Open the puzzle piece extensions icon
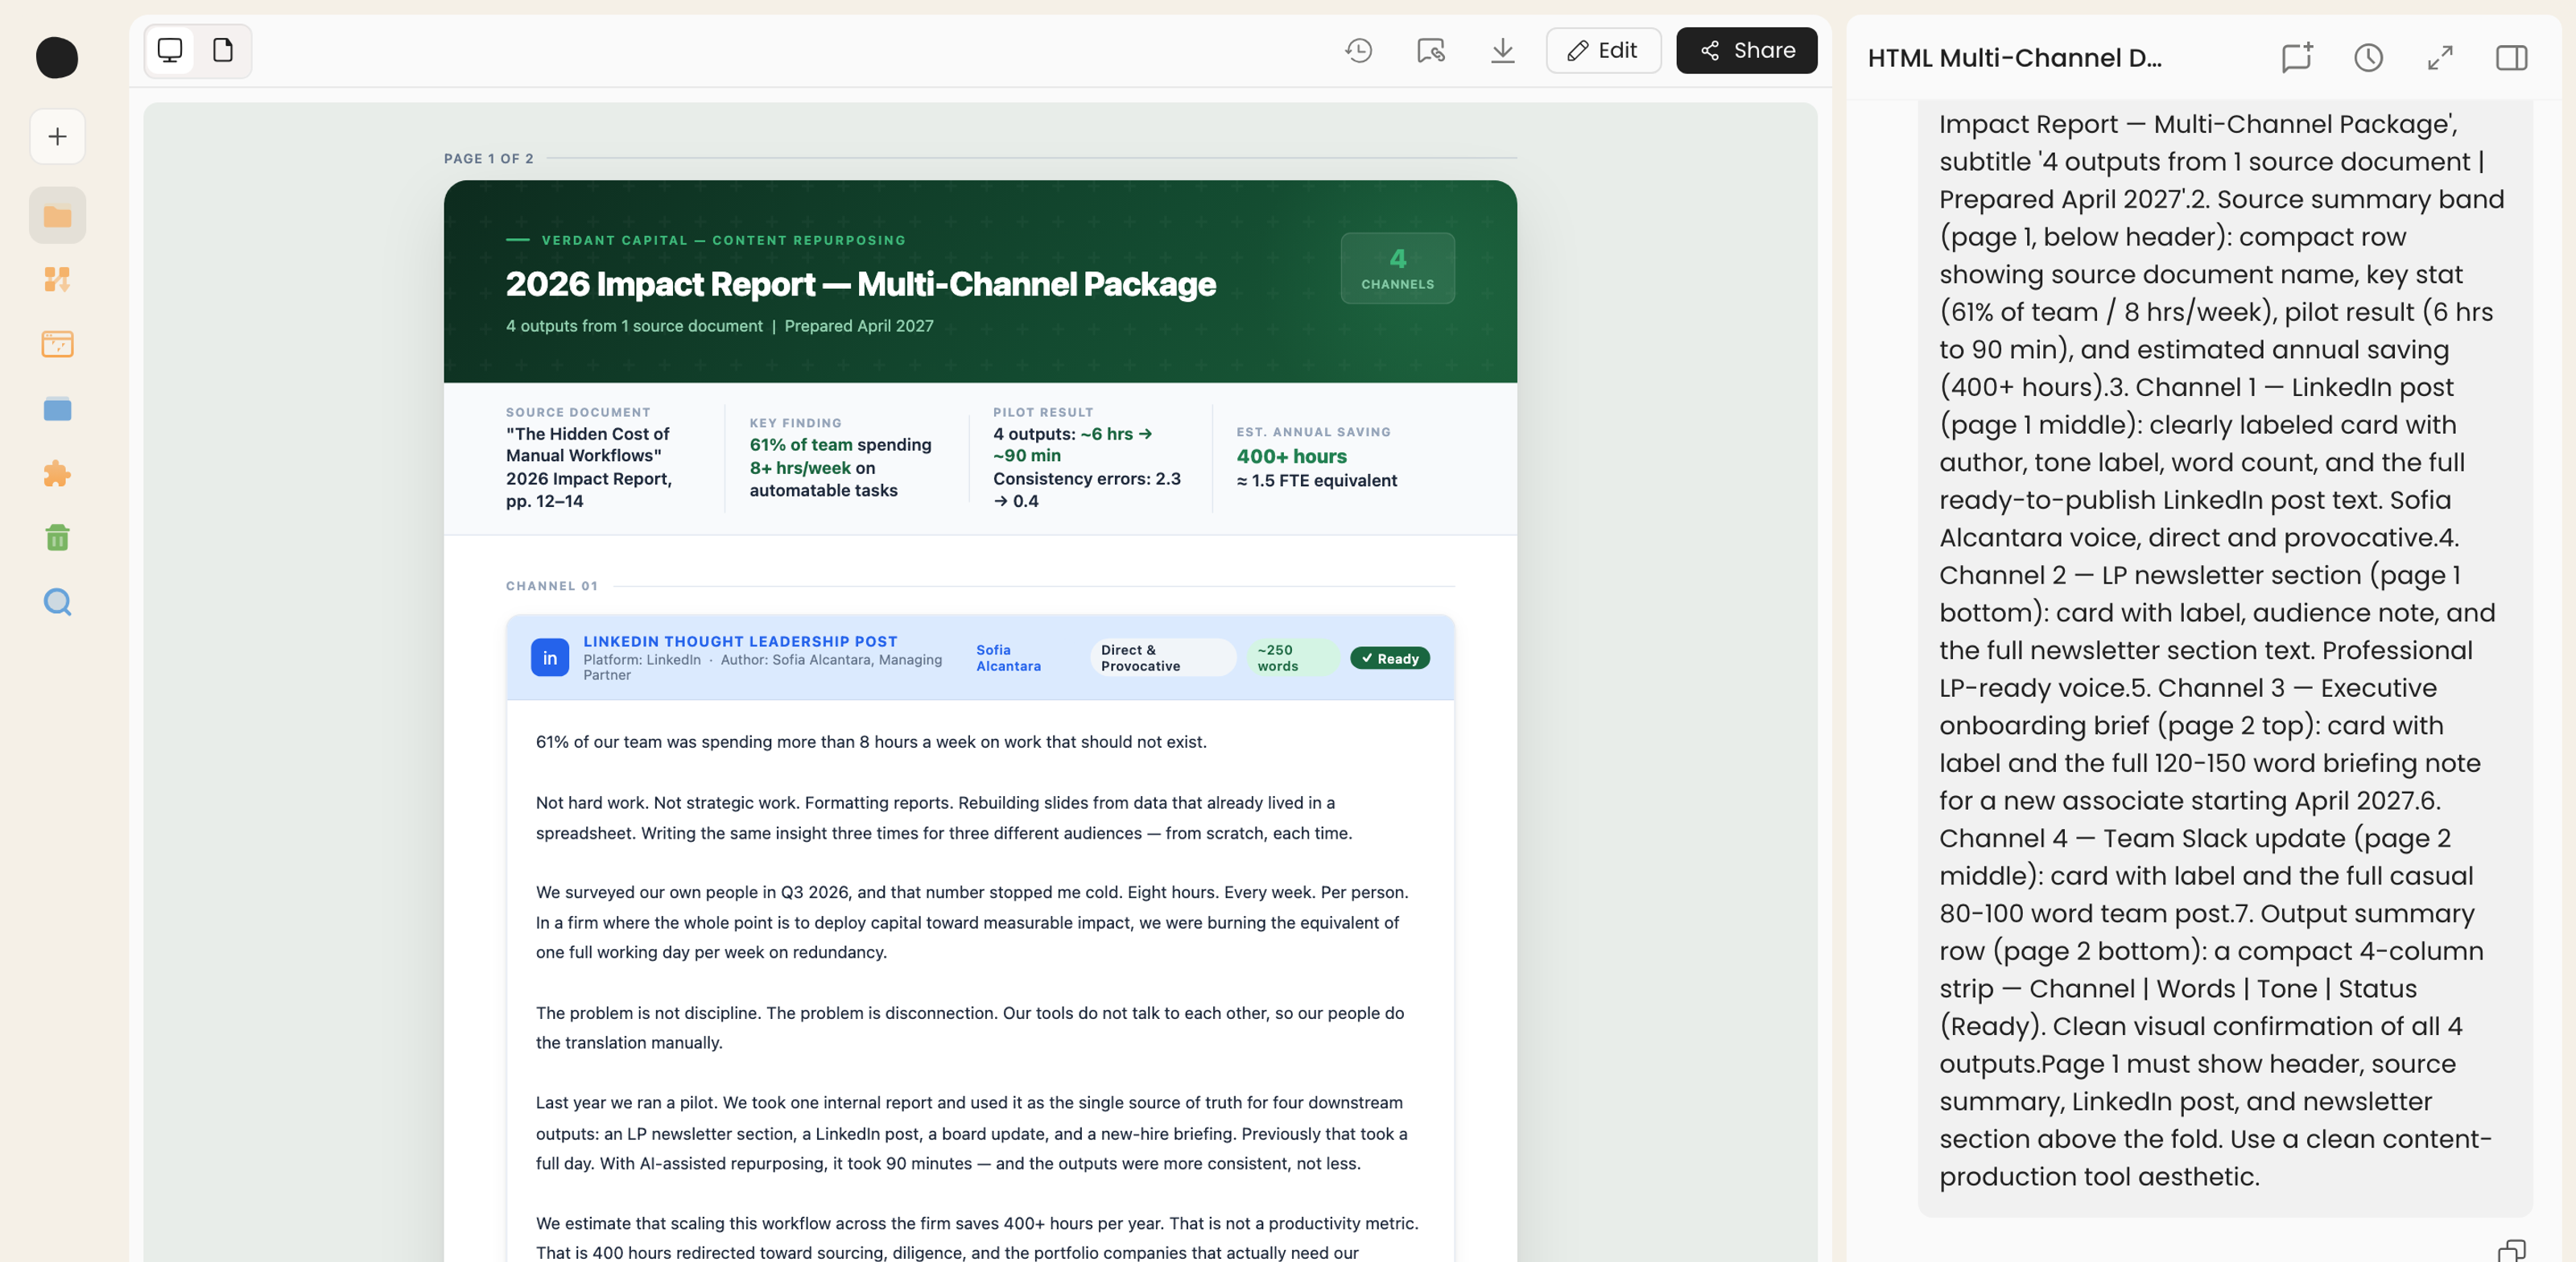This screenshot has height=1262, width=2576. click(57, 473)
